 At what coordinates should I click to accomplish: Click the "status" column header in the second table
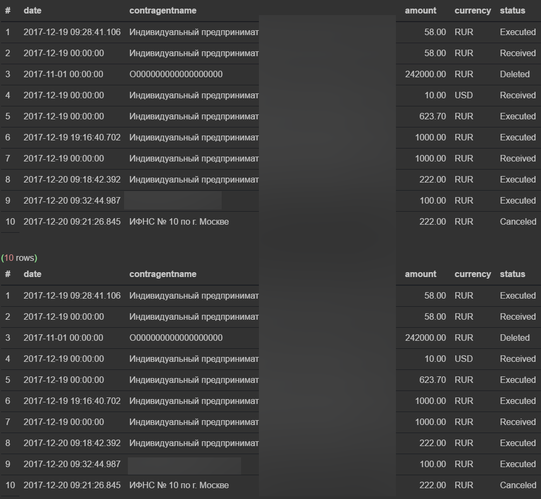[x=513, y=274]
